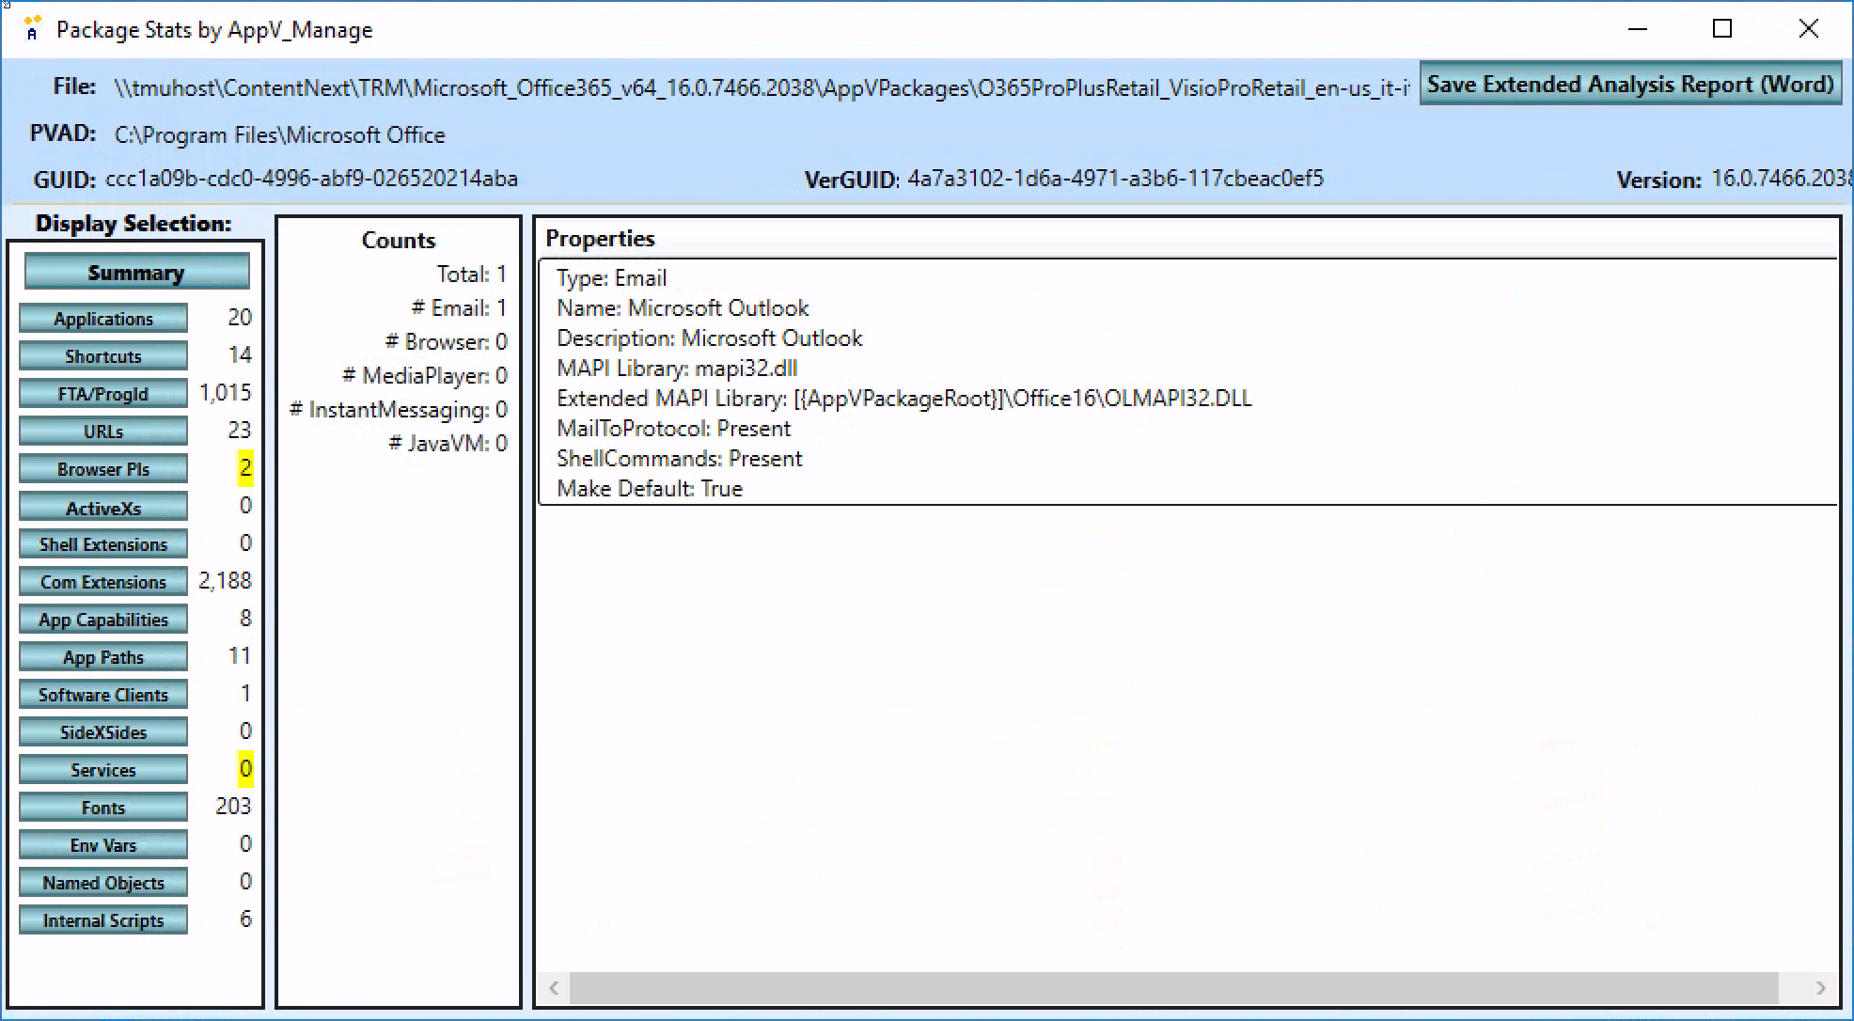Open Browser PIs details
The width and height of the screenshot is (1854, 1021).
coord(103,469)
